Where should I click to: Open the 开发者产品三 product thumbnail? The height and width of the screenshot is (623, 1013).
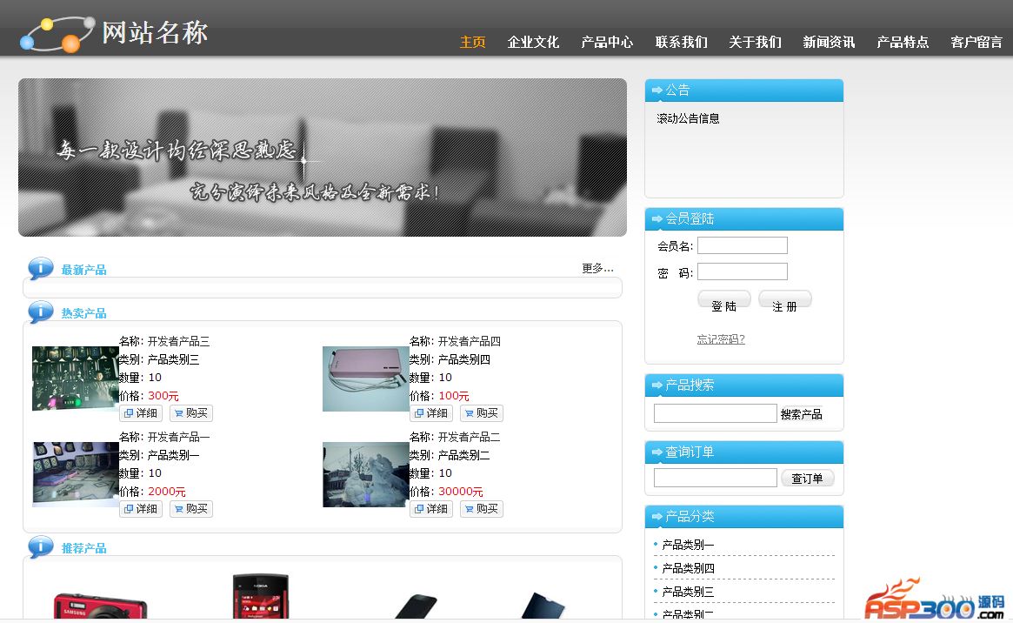coord(76,378)
